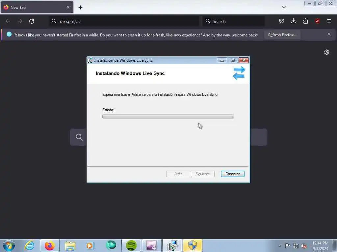Open the uBlock Origin extension icon
The image size is (337, 252).
[317, 21]
